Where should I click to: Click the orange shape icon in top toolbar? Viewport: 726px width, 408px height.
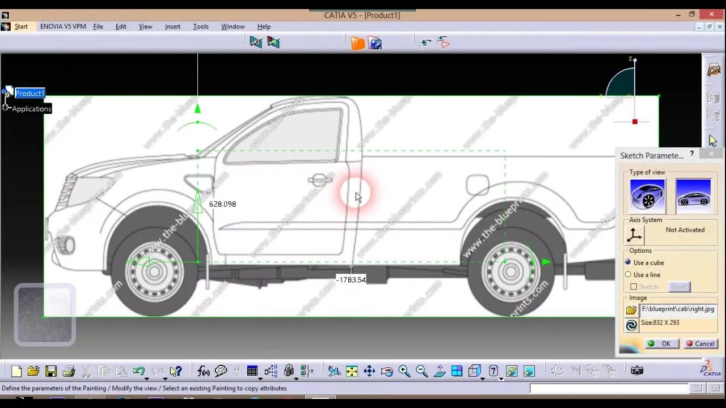357,43
